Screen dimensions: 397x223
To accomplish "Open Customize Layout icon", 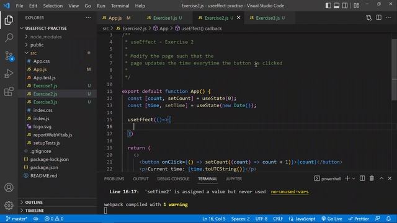I will (357, 6).
